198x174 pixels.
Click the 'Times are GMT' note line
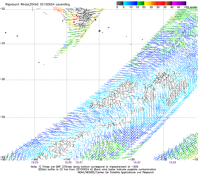pyautogui.click(x=85, y=167)
